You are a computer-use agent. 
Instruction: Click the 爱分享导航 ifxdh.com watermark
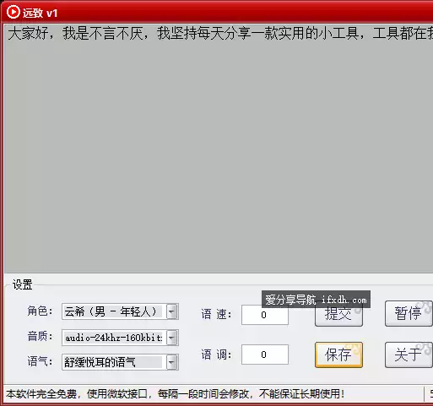click(x=316, y=300)
